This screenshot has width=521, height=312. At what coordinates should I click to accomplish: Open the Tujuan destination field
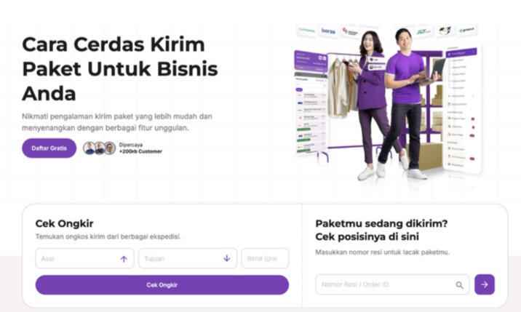point(188,258)
